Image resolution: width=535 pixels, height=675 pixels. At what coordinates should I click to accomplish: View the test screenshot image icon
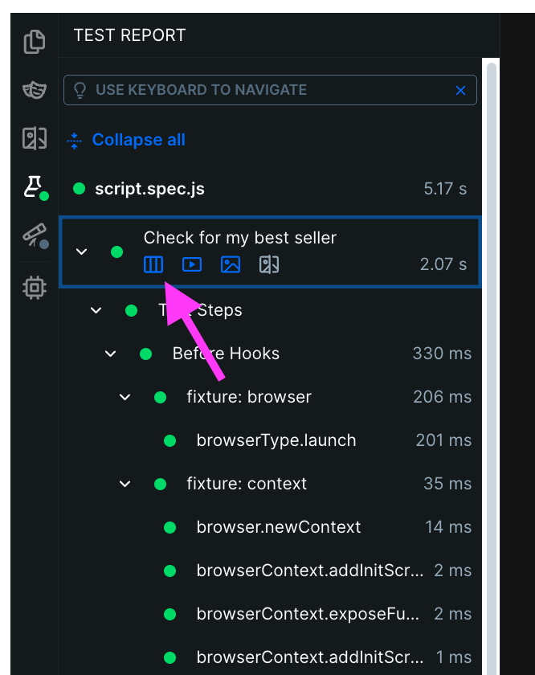(x=231, y=264)
